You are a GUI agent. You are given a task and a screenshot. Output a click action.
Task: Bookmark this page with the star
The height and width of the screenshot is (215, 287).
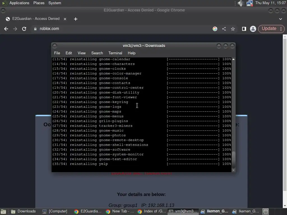click(x=233, y=29)
